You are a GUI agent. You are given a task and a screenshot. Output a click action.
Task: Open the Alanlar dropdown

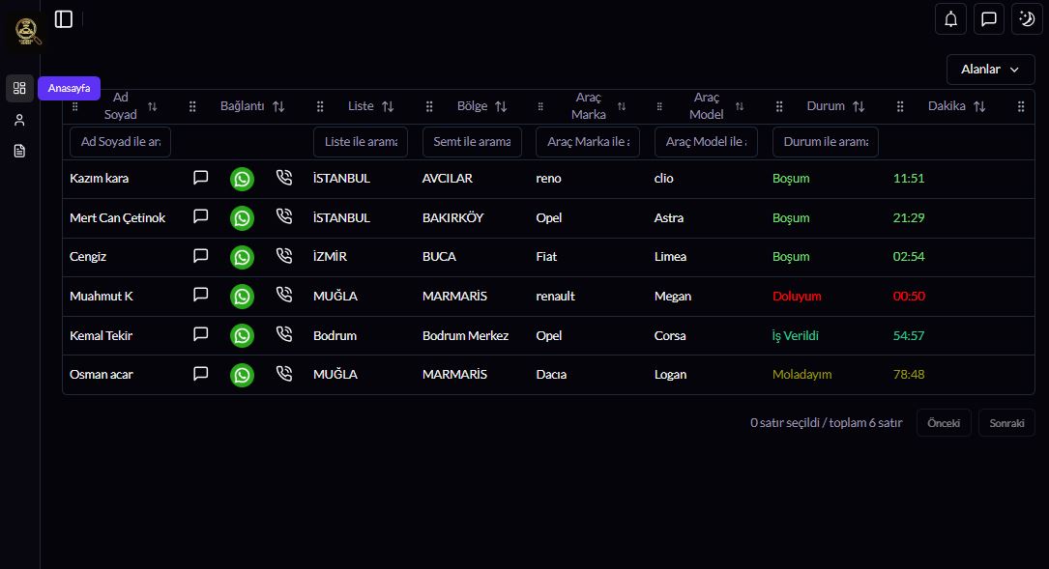pos(990,70)
